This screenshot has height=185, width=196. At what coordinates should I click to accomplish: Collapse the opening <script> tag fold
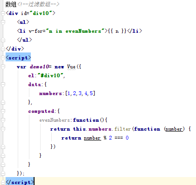click(3, 58)
